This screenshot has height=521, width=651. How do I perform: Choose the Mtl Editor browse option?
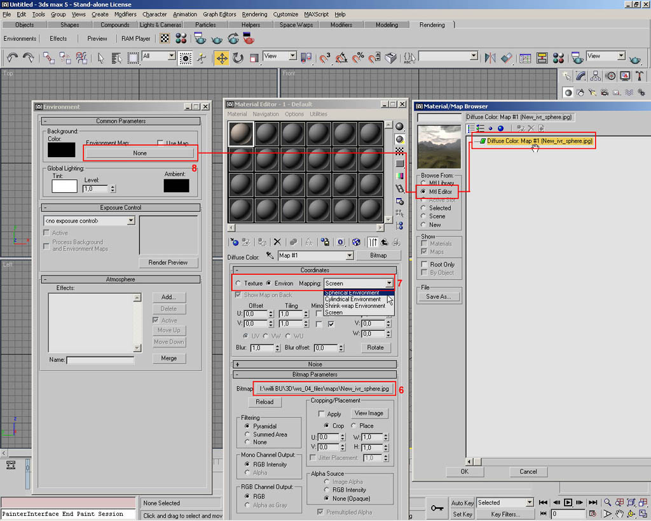[x=423, y=192]
